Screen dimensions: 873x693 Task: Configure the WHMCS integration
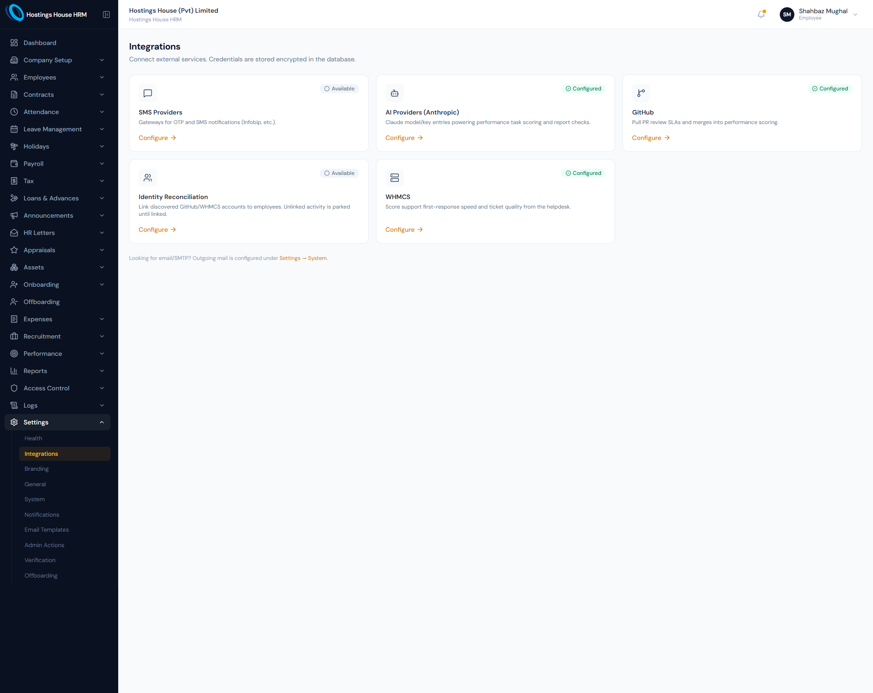coord(404,229)
